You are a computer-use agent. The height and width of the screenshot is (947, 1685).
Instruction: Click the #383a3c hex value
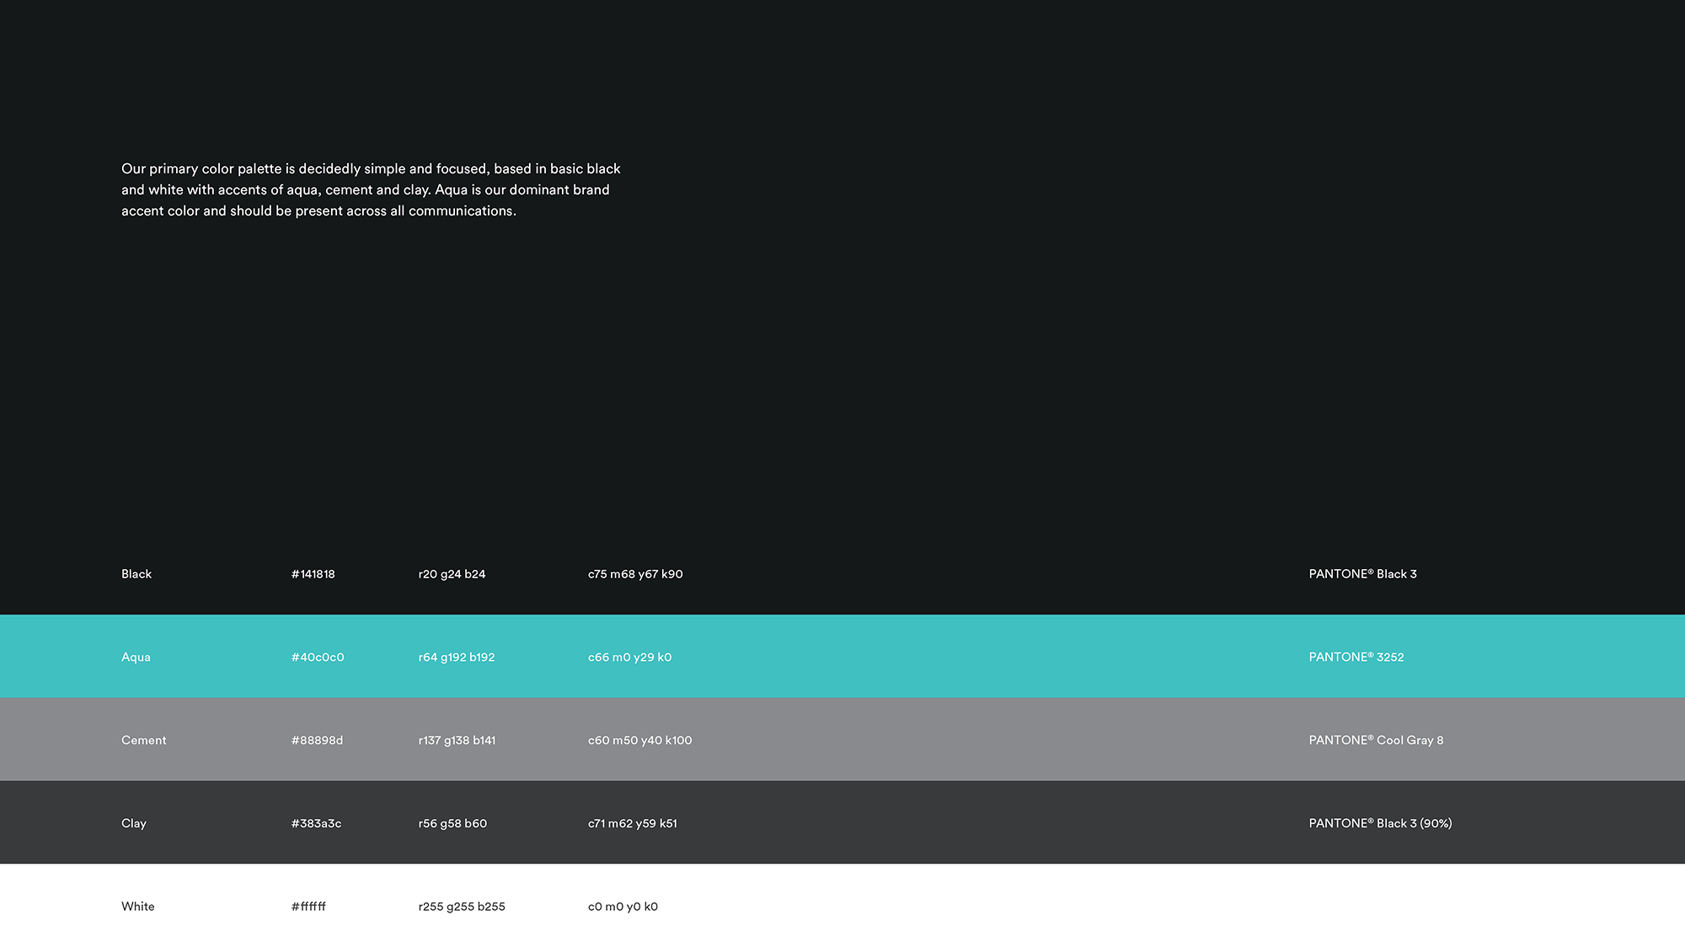pyautogui.click(x=316, y=824)
